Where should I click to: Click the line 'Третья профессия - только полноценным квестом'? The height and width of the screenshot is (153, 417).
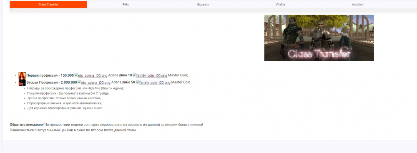coord(64,98)
